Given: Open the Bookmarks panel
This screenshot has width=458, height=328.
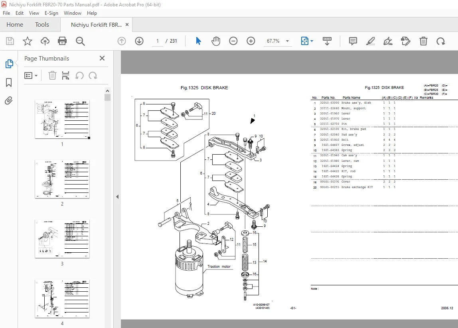Looking at the screenshot, I should coord(9,82).
